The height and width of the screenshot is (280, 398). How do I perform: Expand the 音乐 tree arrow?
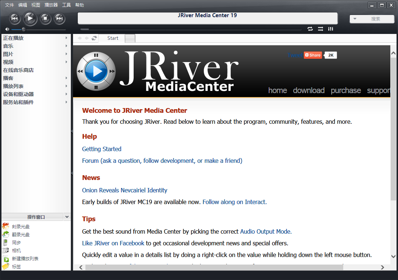click(x=66, y=46)
